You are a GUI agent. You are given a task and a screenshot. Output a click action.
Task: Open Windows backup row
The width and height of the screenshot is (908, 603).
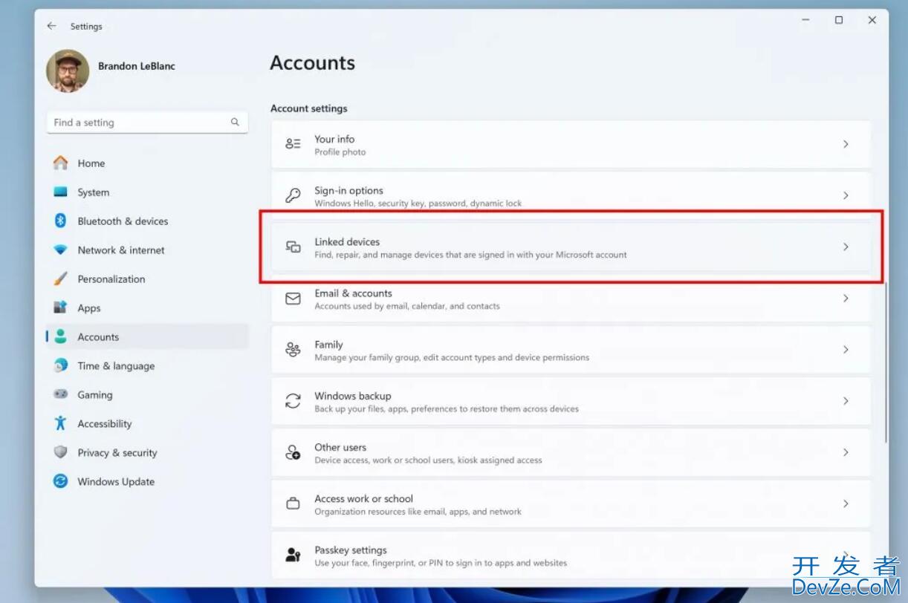point(571,401)
